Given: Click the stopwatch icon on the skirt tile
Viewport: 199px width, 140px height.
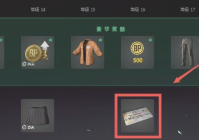Looking at the screenshot, I should pos(24,127).
